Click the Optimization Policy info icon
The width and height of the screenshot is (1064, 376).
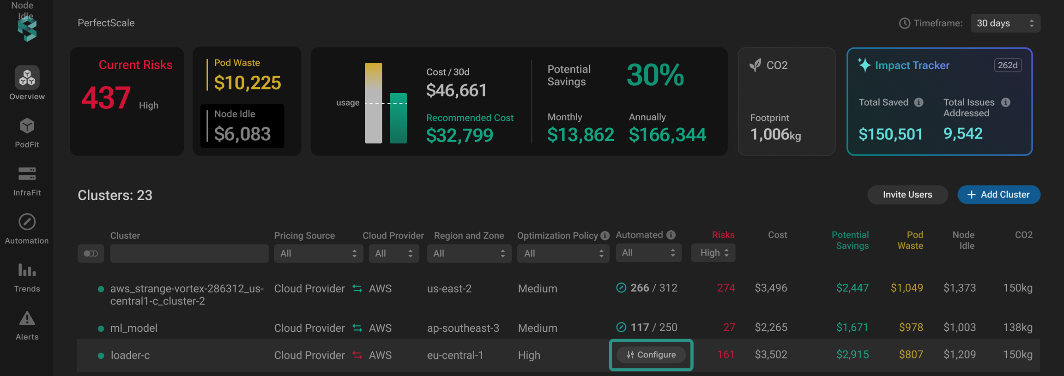605,236
